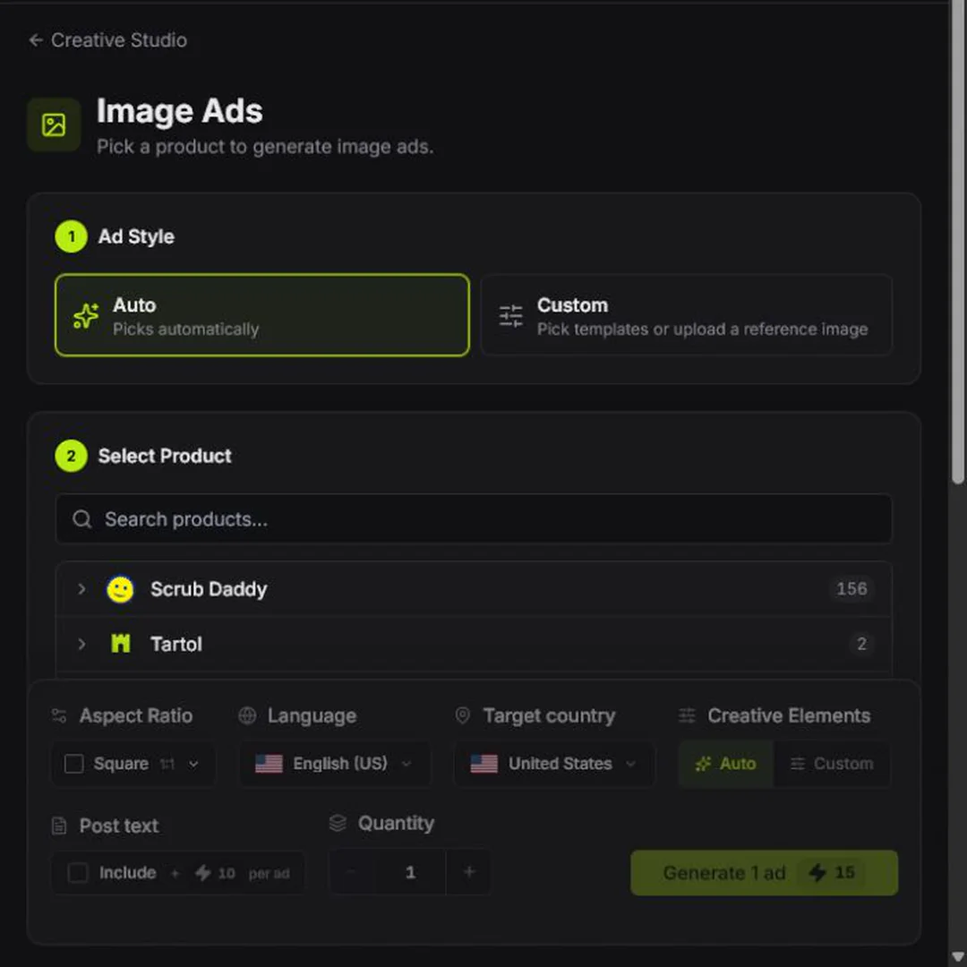Expand the Scrub Daddy product group

[x=81, y=589]
